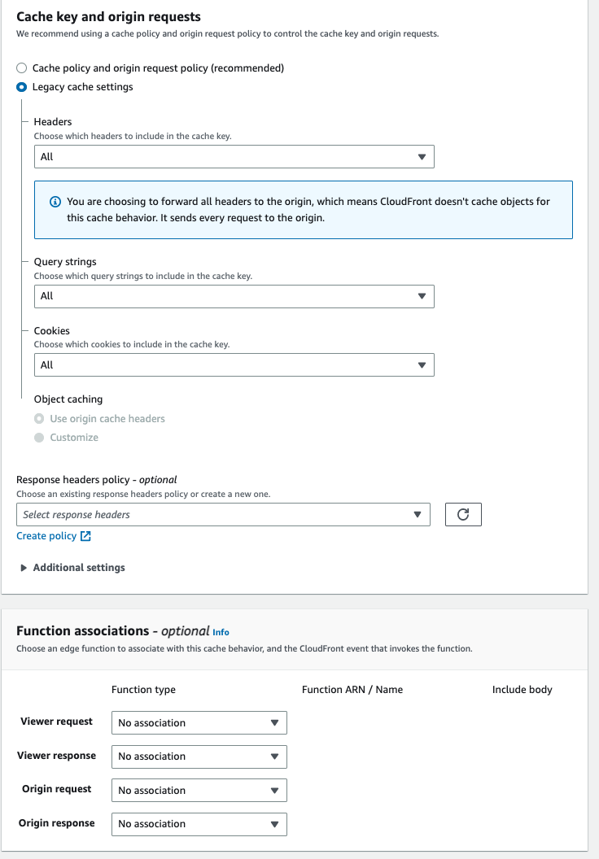Open the Origin request function type dropdown

point(199,790)
